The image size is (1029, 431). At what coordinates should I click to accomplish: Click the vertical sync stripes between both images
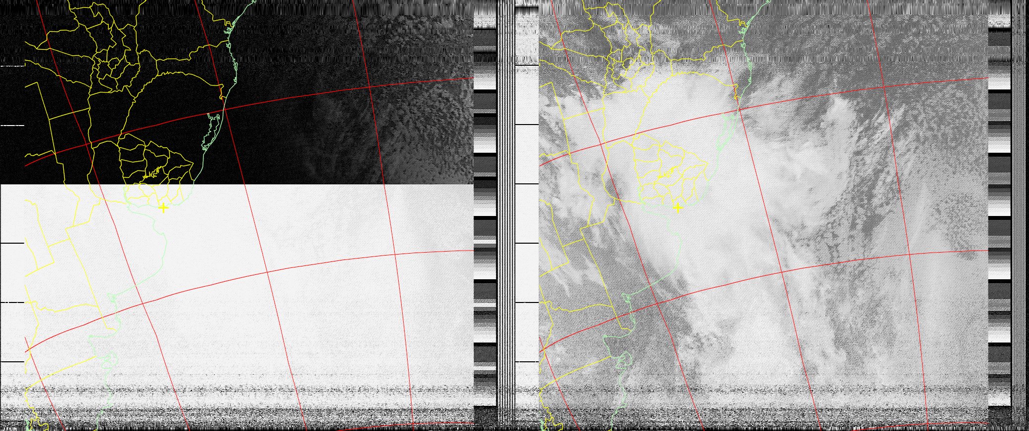pos(506,215)
